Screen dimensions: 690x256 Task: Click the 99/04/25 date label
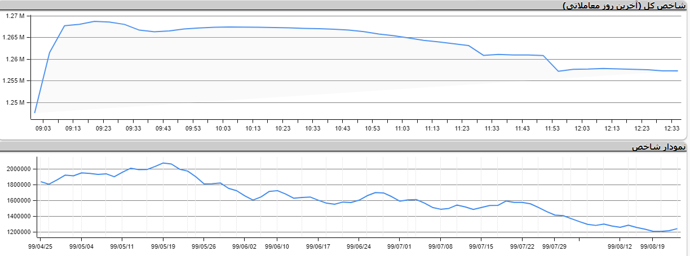[41, 246]
